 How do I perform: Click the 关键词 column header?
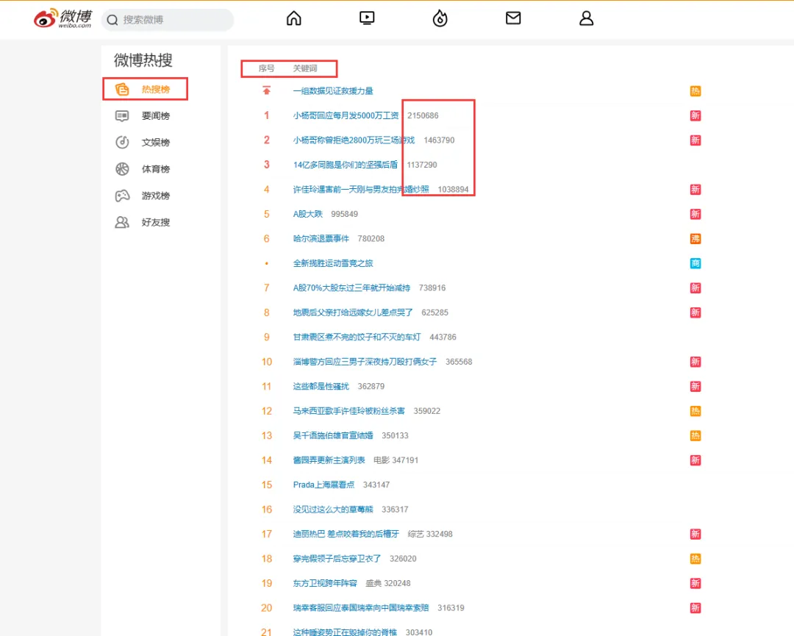[305, 68]
